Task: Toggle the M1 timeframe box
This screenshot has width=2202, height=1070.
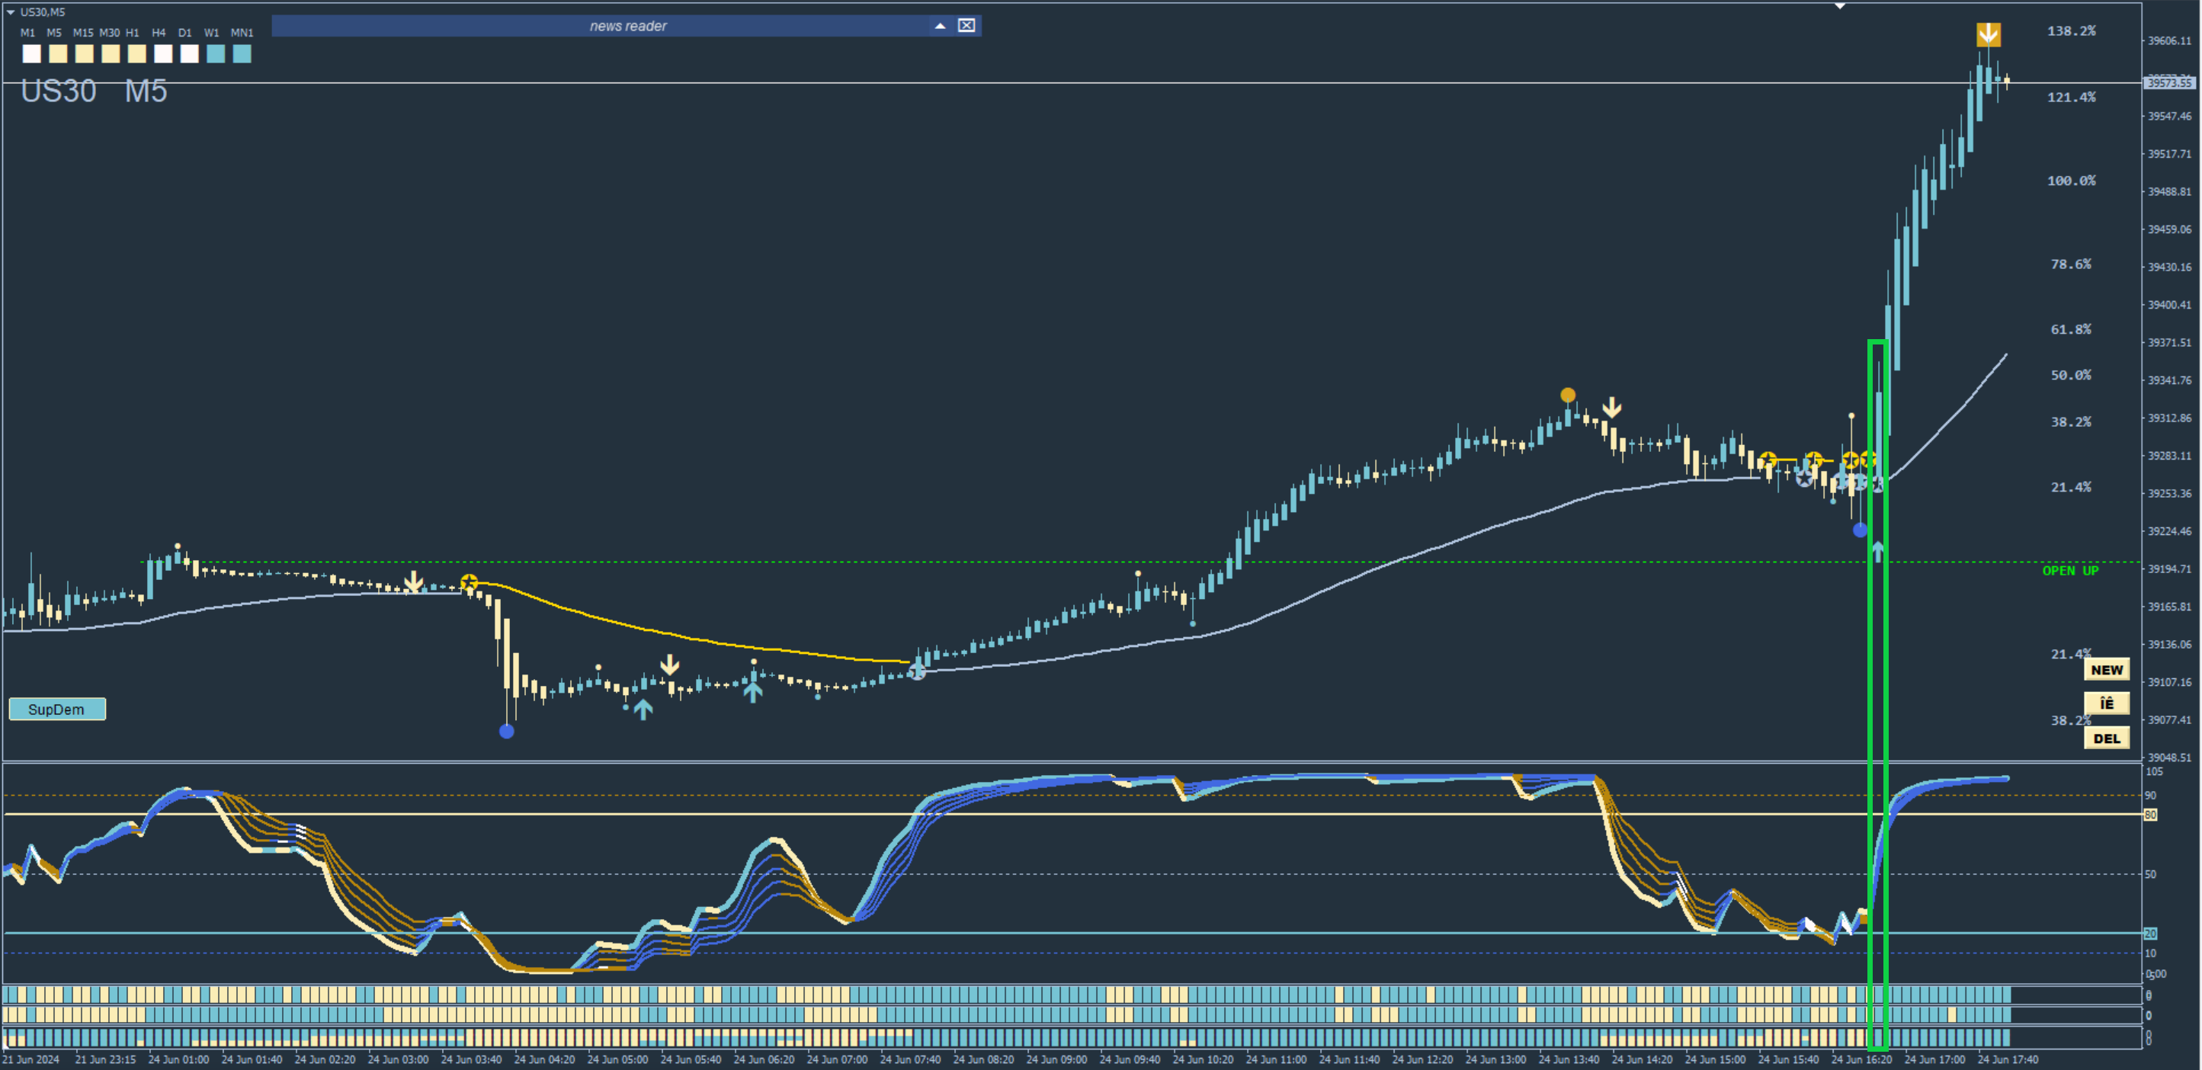Action: coord(31,54)
